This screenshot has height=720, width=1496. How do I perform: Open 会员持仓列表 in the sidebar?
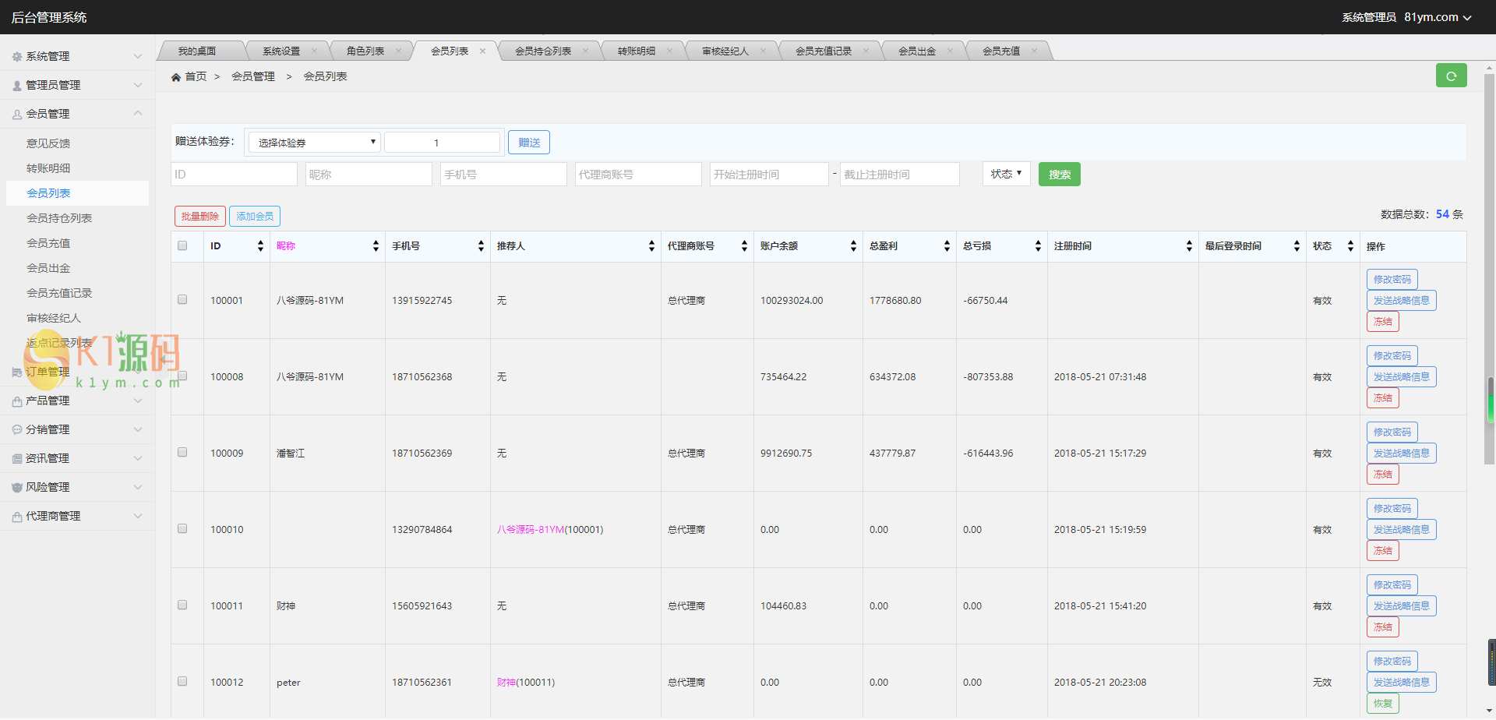coord(59,218)
